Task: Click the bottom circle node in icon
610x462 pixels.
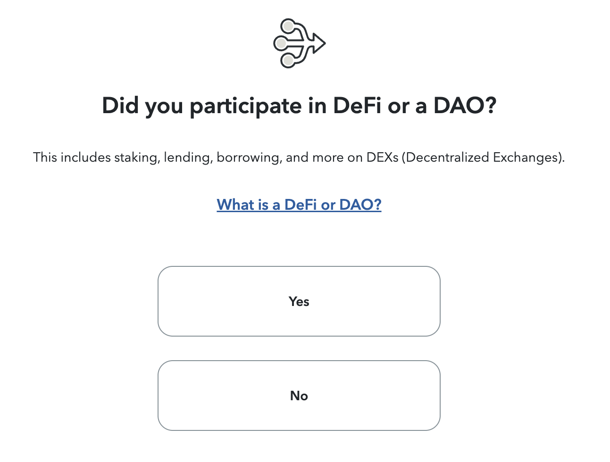Action: click(287, 60)
